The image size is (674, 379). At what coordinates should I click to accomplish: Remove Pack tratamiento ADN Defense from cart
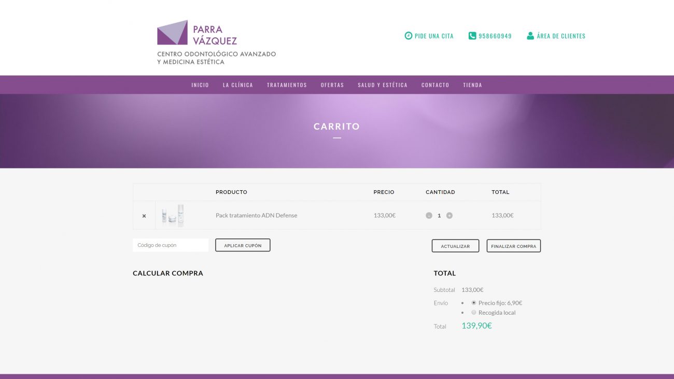pyautogui.click(x=144, y=216)
